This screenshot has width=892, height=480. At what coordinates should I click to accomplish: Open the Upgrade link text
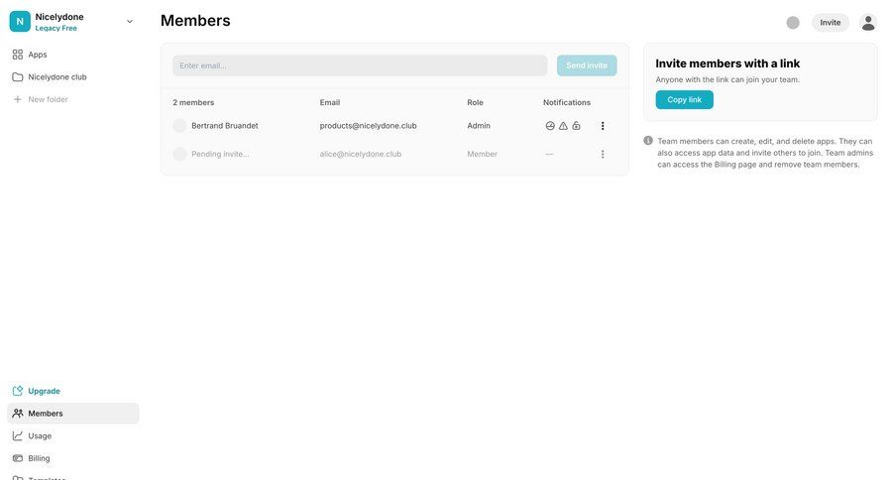[44, 391]
